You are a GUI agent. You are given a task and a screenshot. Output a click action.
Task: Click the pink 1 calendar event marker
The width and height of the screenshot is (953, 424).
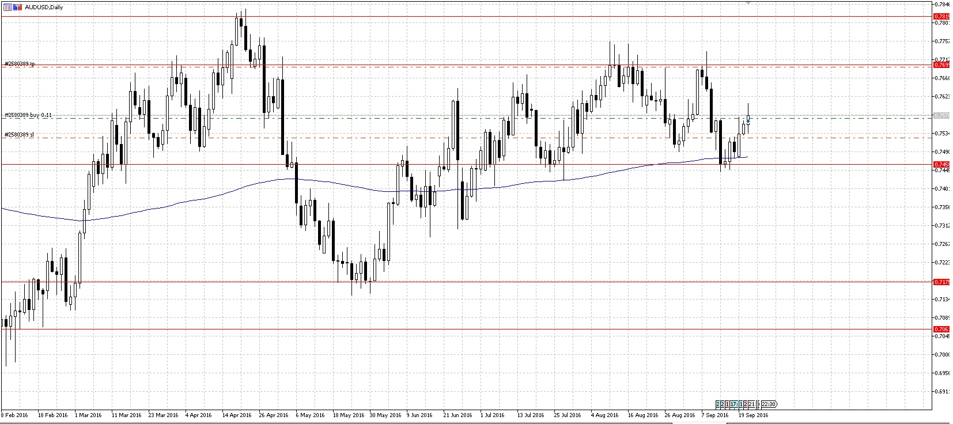click(x=727, y=404)
